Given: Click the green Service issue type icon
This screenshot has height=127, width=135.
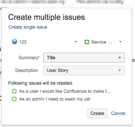Looking at the screenshot, I should 87,42.
